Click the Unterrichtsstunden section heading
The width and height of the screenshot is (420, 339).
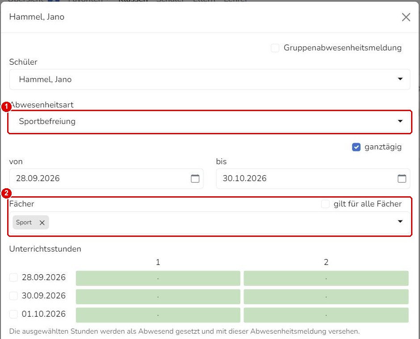(45, 249)
